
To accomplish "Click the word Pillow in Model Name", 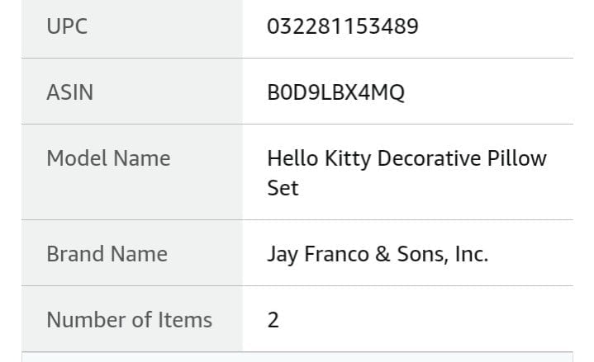I will (x=516, y=158).
